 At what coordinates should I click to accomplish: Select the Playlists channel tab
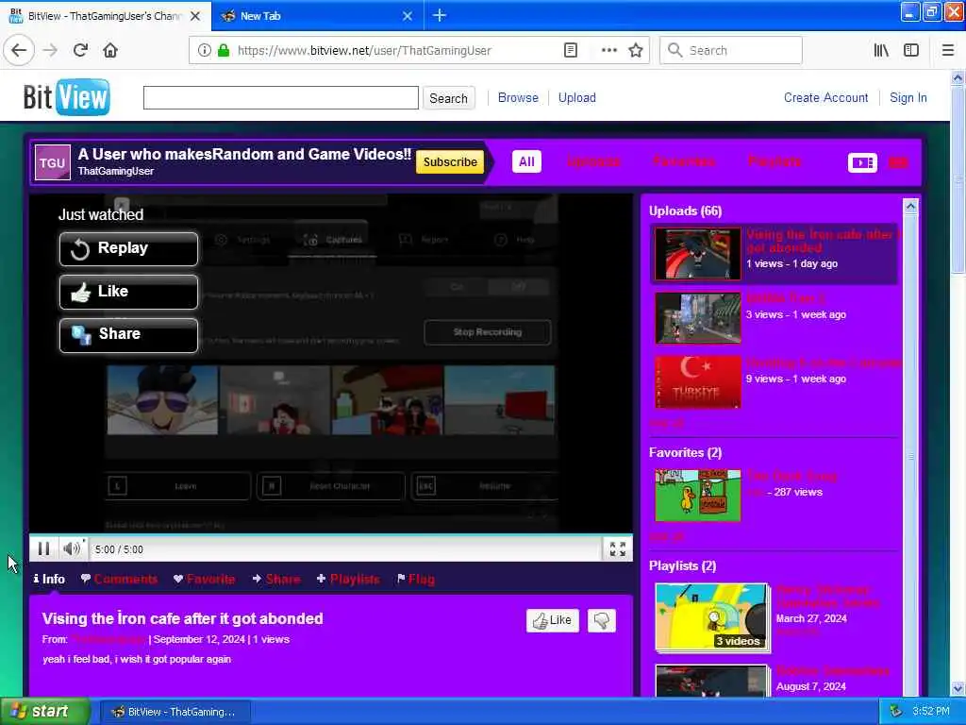[774, 161]
